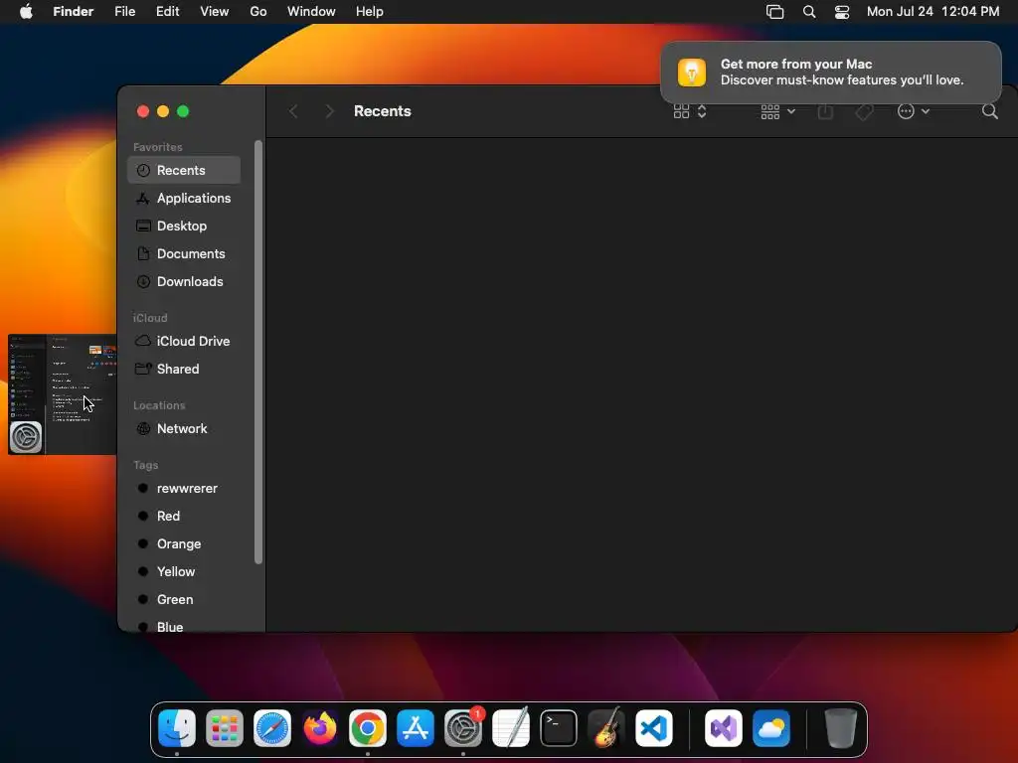Screen dimensions: 1018x763
Task: Open the Action ellipsis menu
Action: pos(914,111)
